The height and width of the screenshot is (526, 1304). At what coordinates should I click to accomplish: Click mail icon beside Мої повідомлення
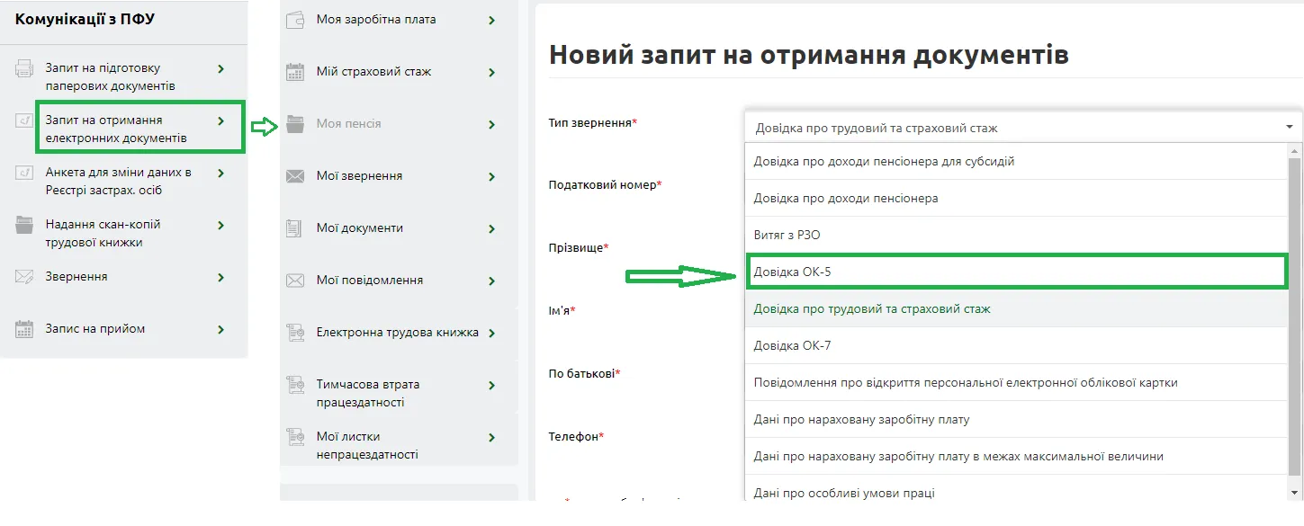click(295, 281)
